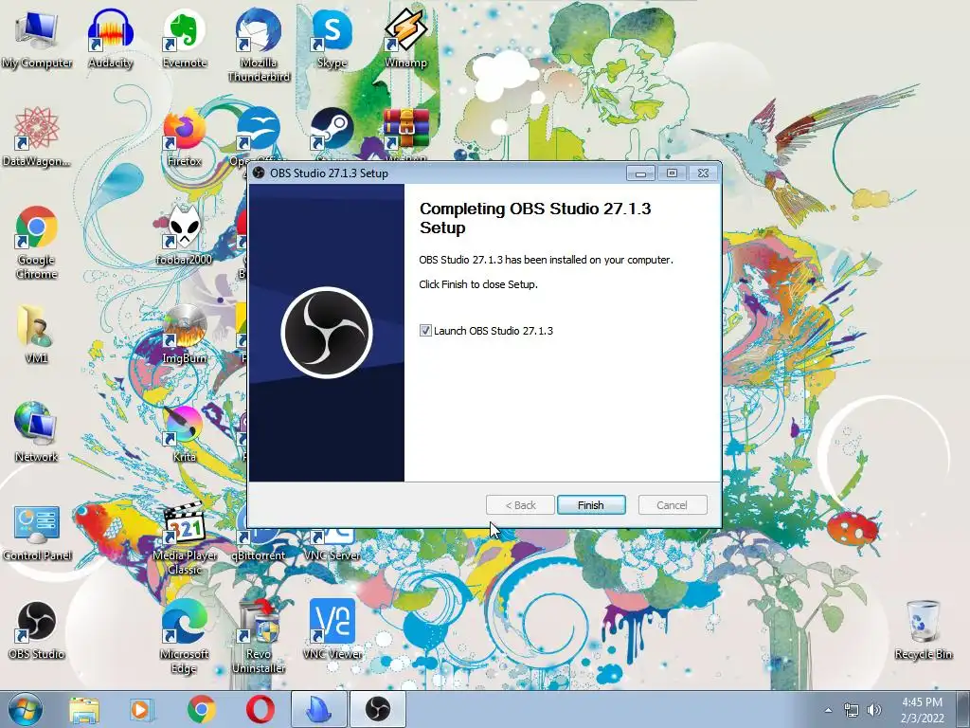Viewport: 970px width, 728px height.
Task: Click the Back button in OBS Setup
Action: (x=520, y=505)
